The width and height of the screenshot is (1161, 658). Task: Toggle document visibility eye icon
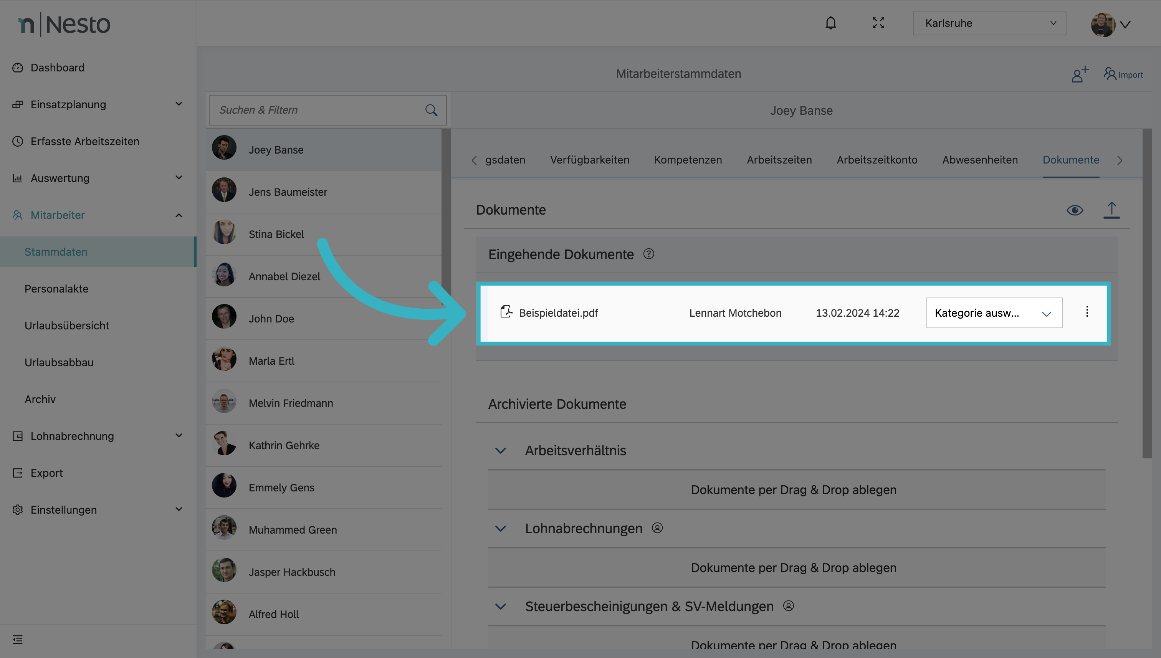(1075, 210)
